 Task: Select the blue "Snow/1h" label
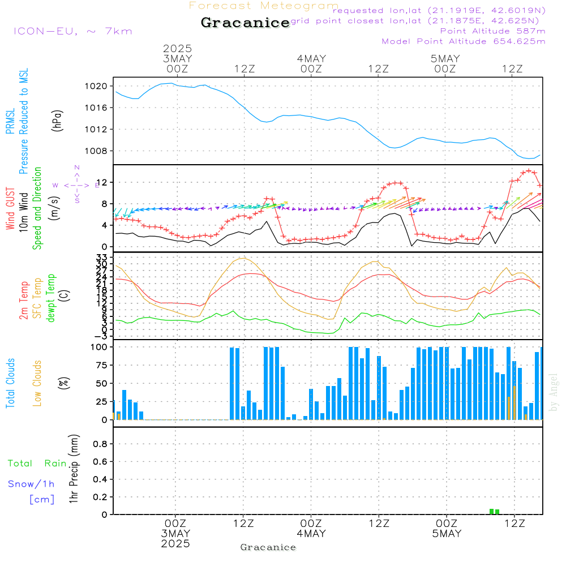coord(31,484)
